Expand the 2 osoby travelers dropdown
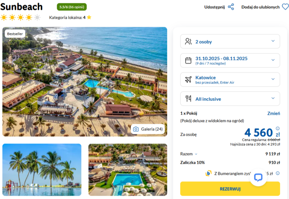289x199 pixels. (230, 41)
